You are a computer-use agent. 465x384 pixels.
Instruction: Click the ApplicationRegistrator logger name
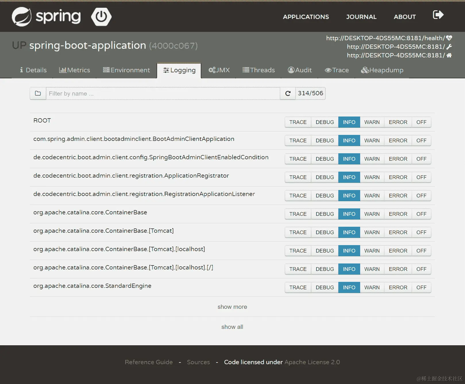(131, 176)
